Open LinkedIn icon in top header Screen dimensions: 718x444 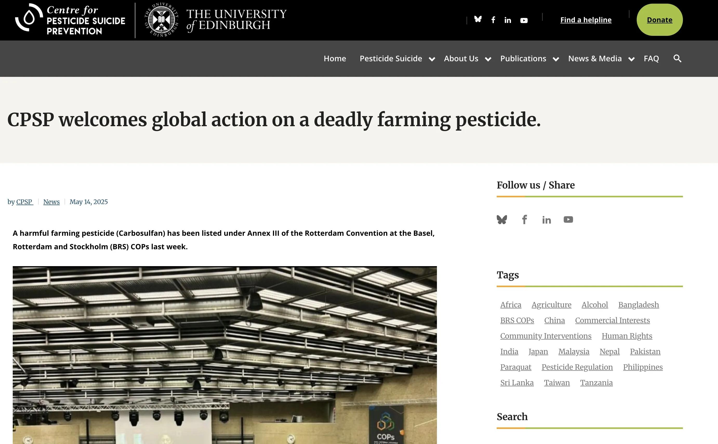508,20
